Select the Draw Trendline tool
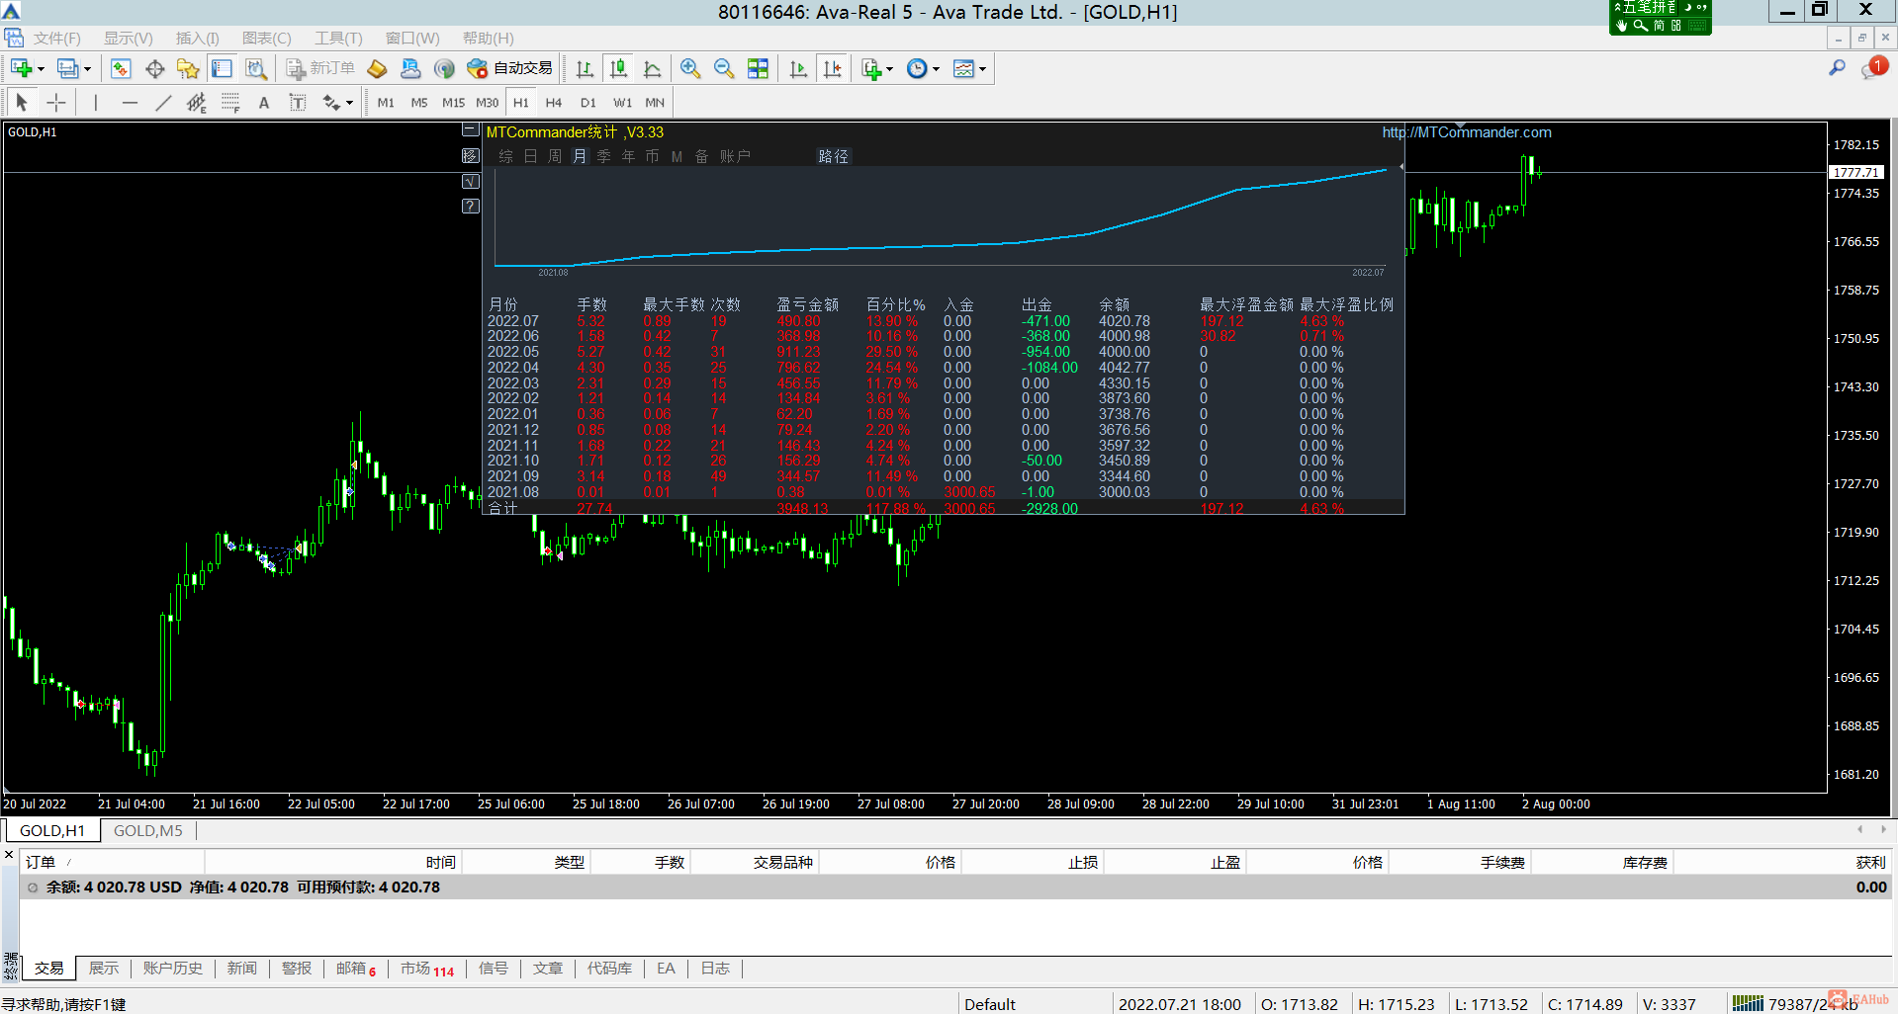 click(163, 103)
